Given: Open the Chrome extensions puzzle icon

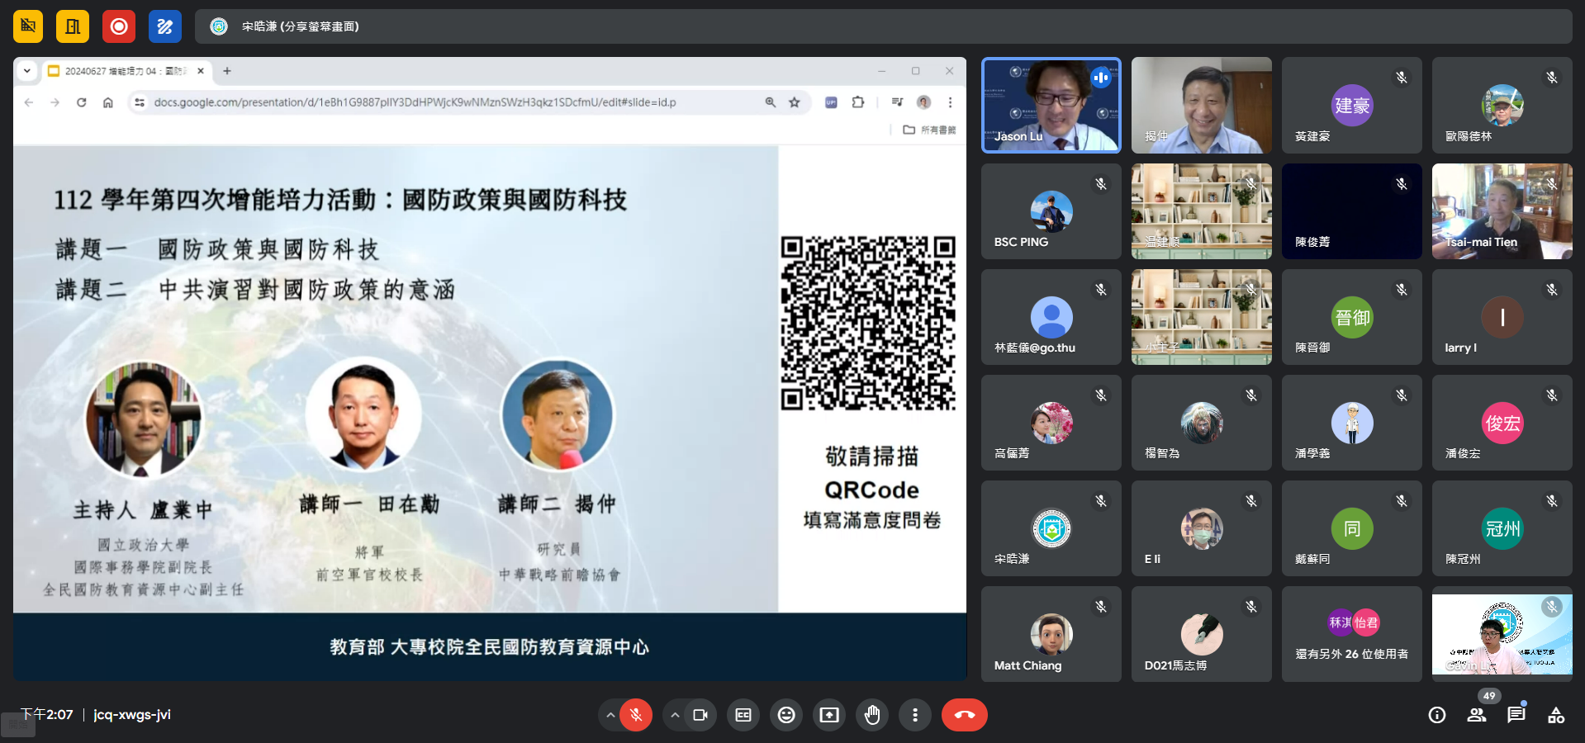Looking at the screenshot, I should pos(858,102).
